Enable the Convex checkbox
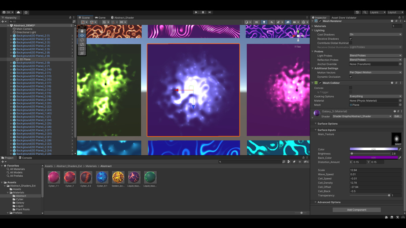 coord(351,88)
